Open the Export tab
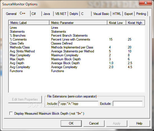 (x=128, y=14)
